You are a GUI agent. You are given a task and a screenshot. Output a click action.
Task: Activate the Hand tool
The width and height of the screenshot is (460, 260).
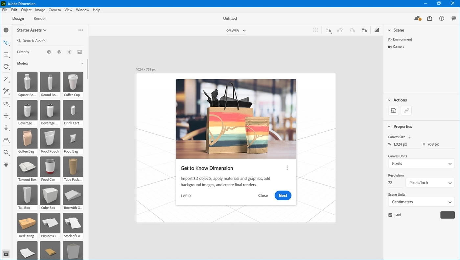tap(6, 164)
